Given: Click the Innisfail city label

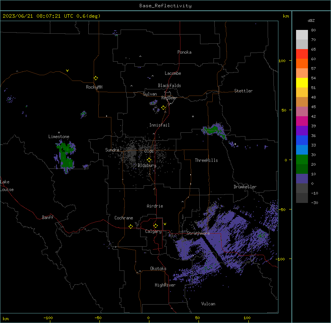Looking at the screenshot, I should 159,125.
